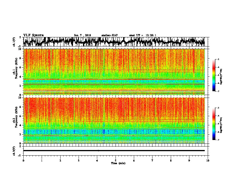This screenshot has width=234, height=180.
Task: Click the flat black ch.3 voltage trace
Action: tap(114, 151)
